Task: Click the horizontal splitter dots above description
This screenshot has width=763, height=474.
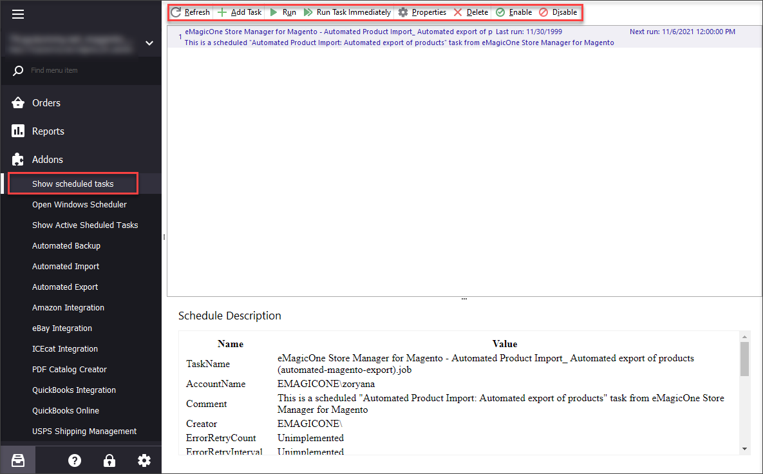Action: [x=464, y=299]
